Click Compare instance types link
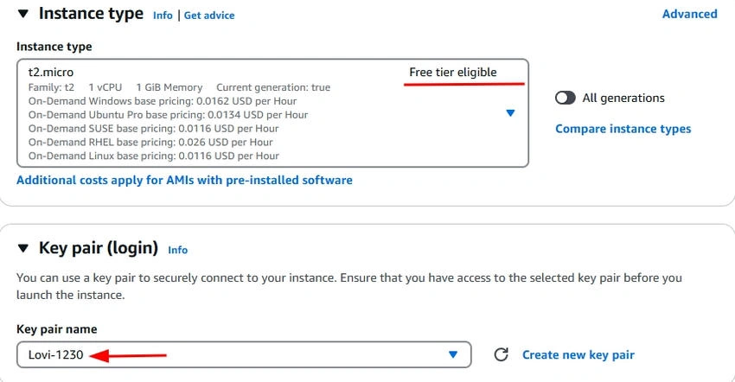This screenshot has width=735, height=382. coord(623,129)
